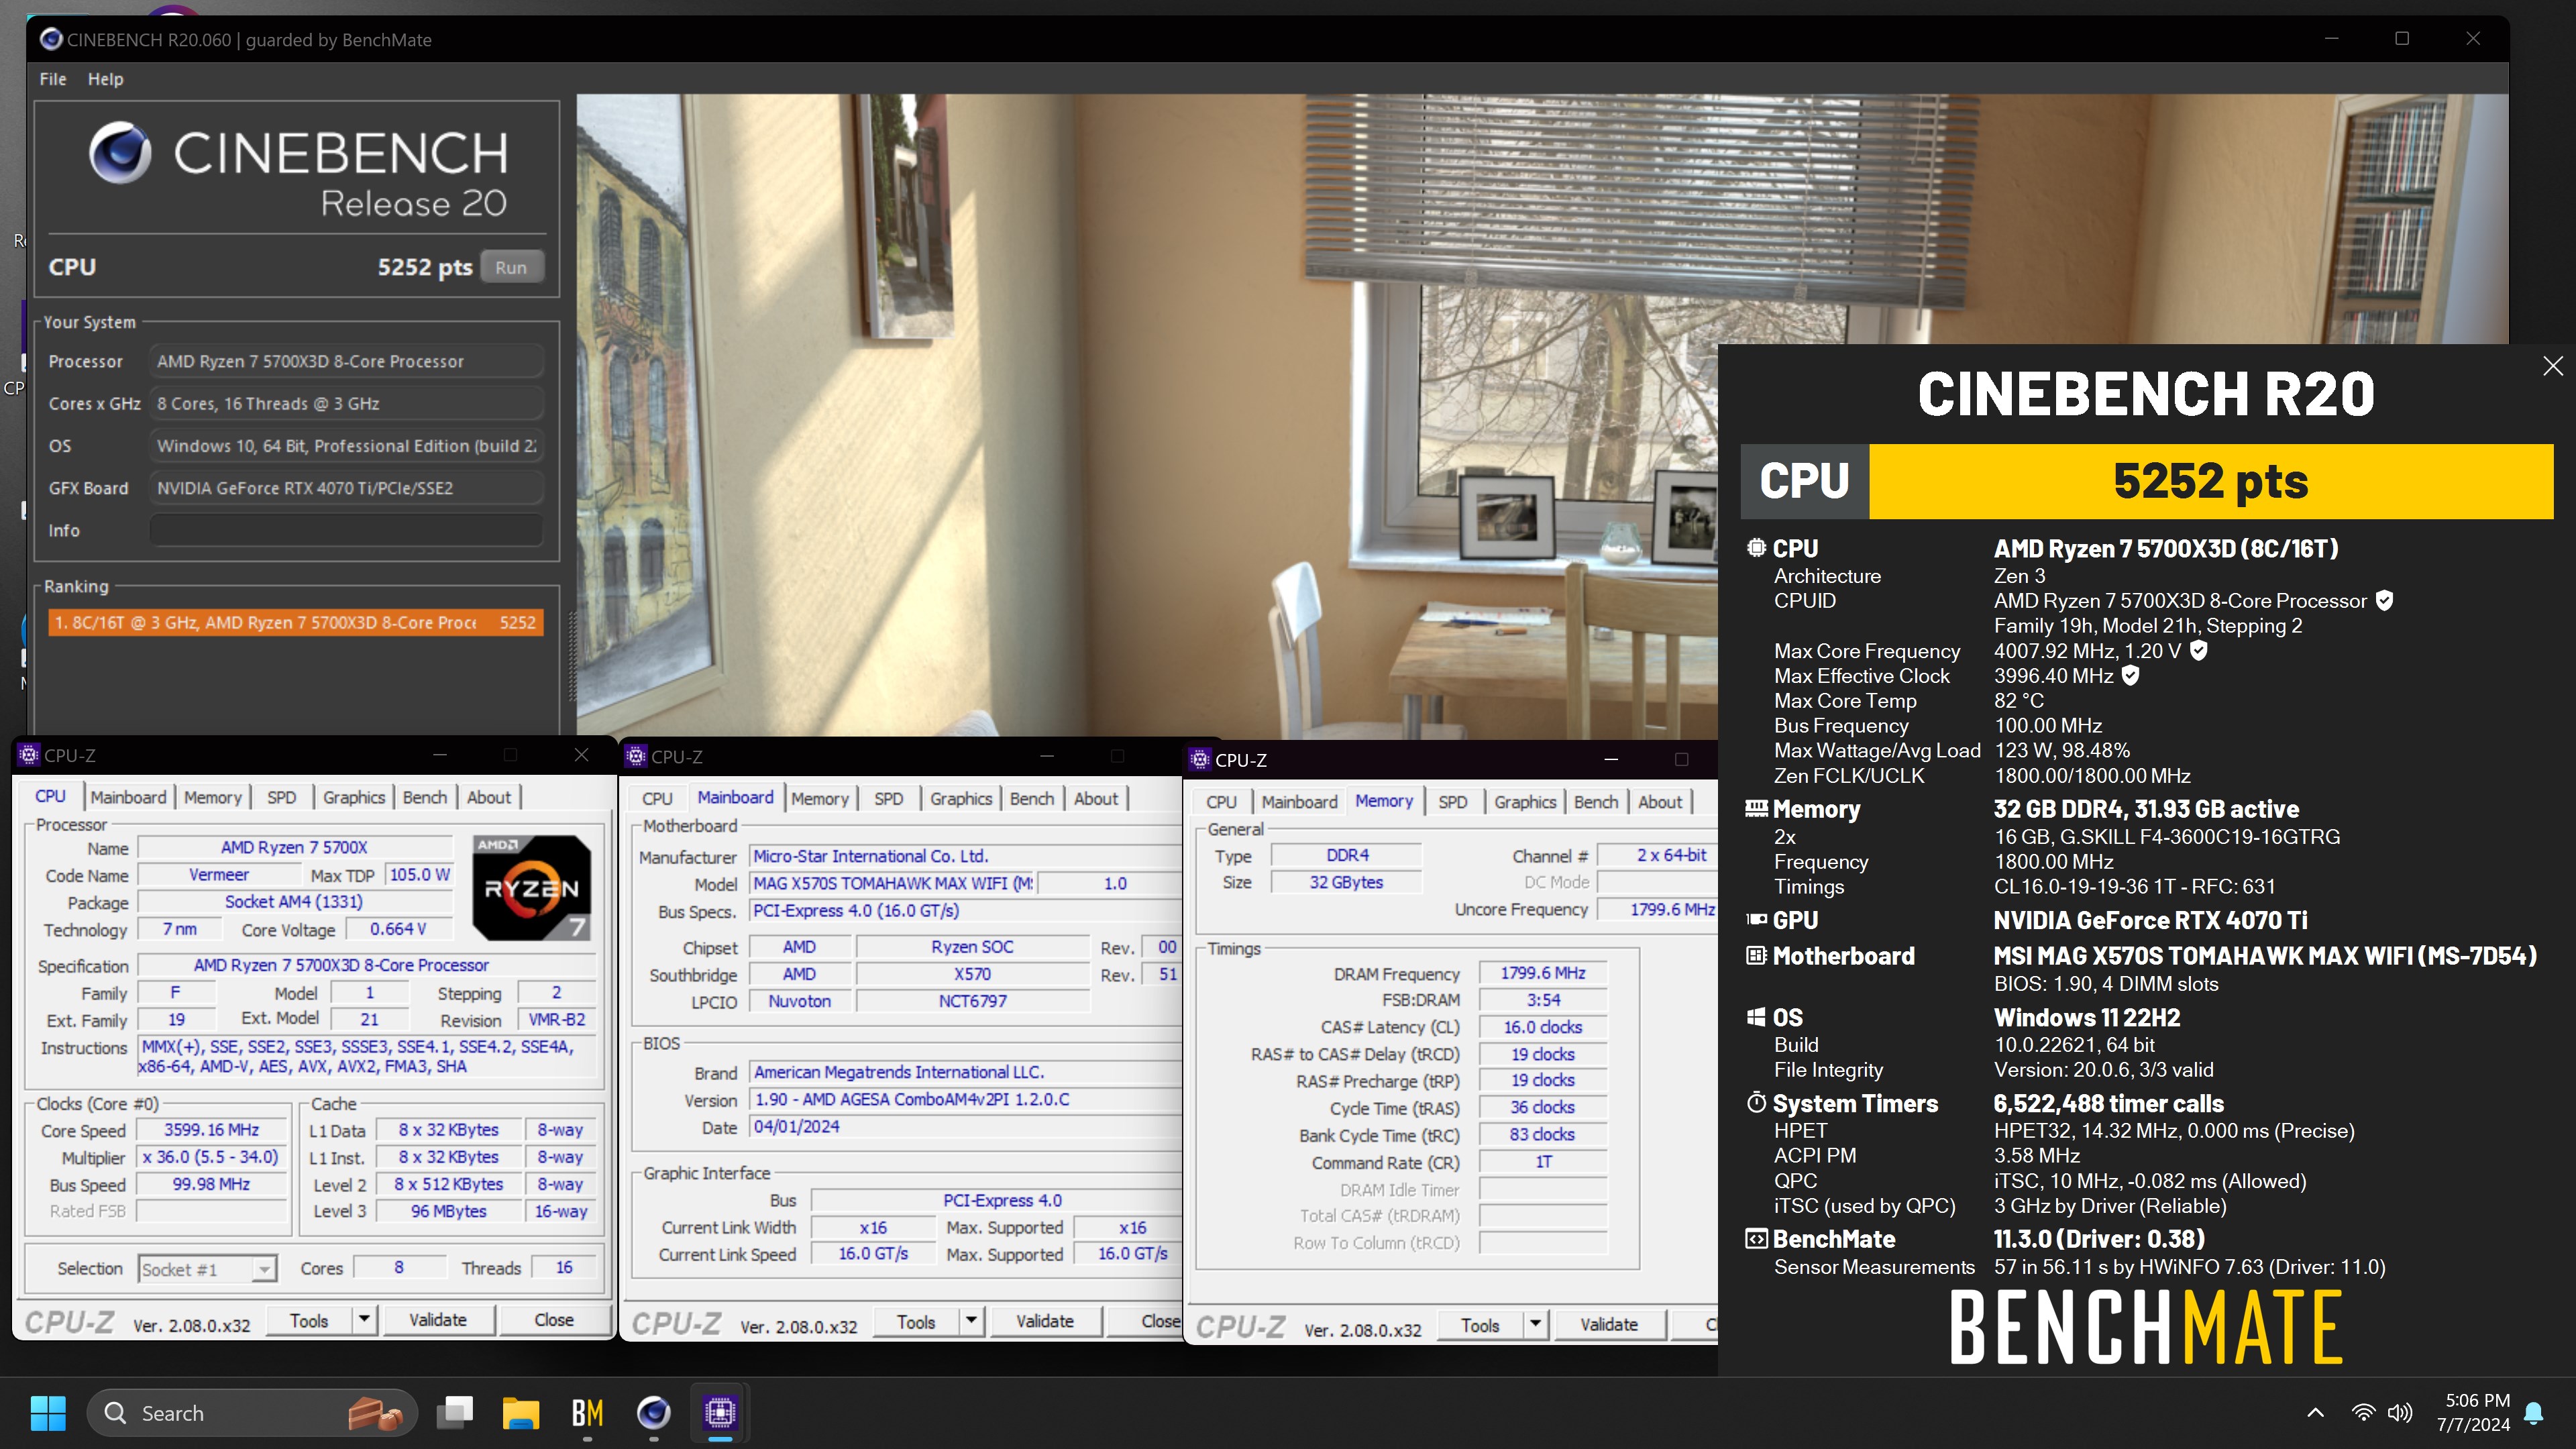Click Tools button in Mainboard CPU-Z window

coord(916,1322)
